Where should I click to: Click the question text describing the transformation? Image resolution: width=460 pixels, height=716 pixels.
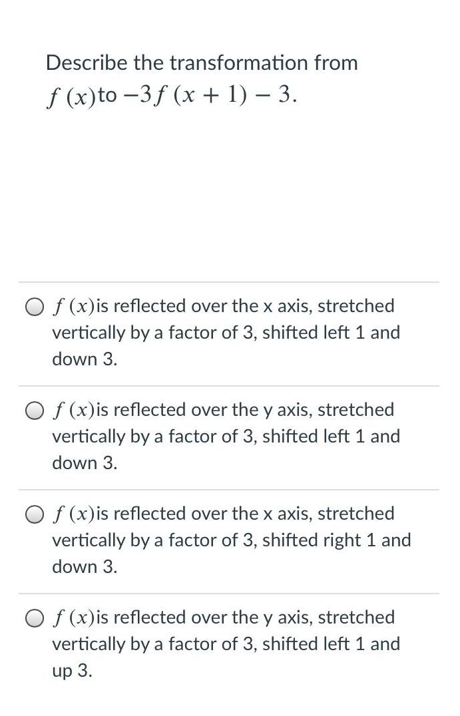200,63
